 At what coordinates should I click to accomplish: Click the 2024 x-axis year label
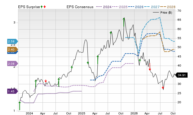click(29, 113)
